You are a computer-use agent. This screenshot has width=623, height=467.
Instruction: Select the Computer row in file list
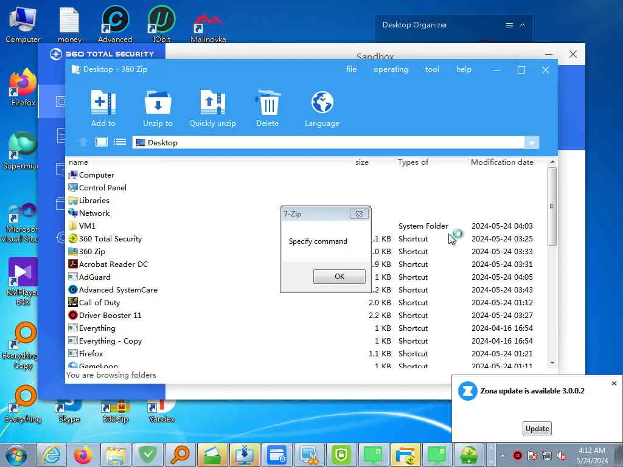(x=306, y=175)
